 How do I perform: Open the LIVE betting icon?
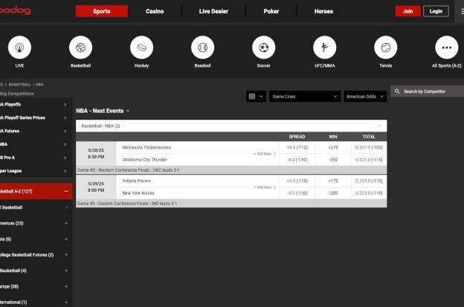pos(19,48)
